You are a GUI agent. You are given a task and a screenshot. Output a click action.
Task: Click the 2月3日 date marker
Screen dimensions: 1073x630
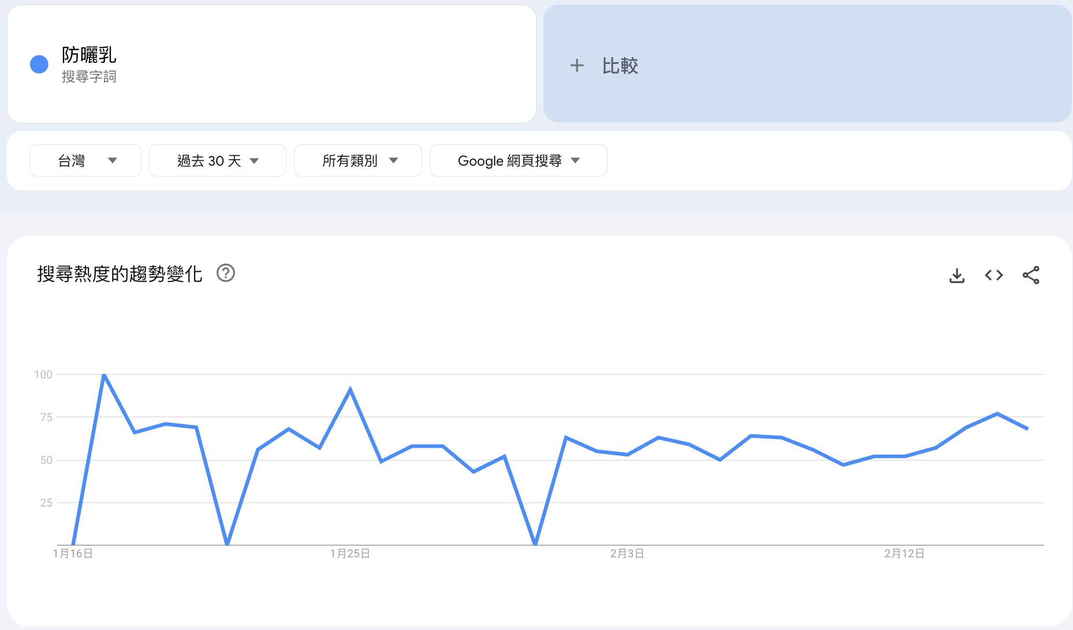pyautogui.click(x=625, y=553)
